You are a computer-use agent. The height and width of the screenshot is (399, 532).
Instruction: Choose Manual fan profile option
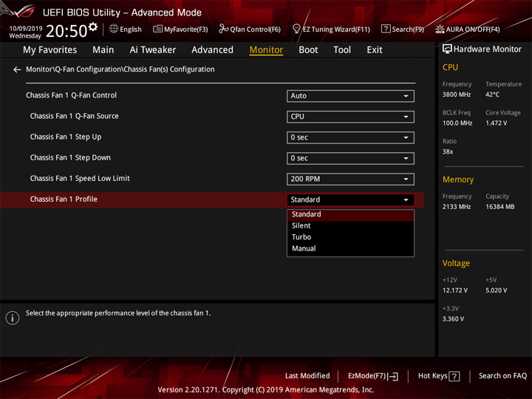tap(350, 249)
